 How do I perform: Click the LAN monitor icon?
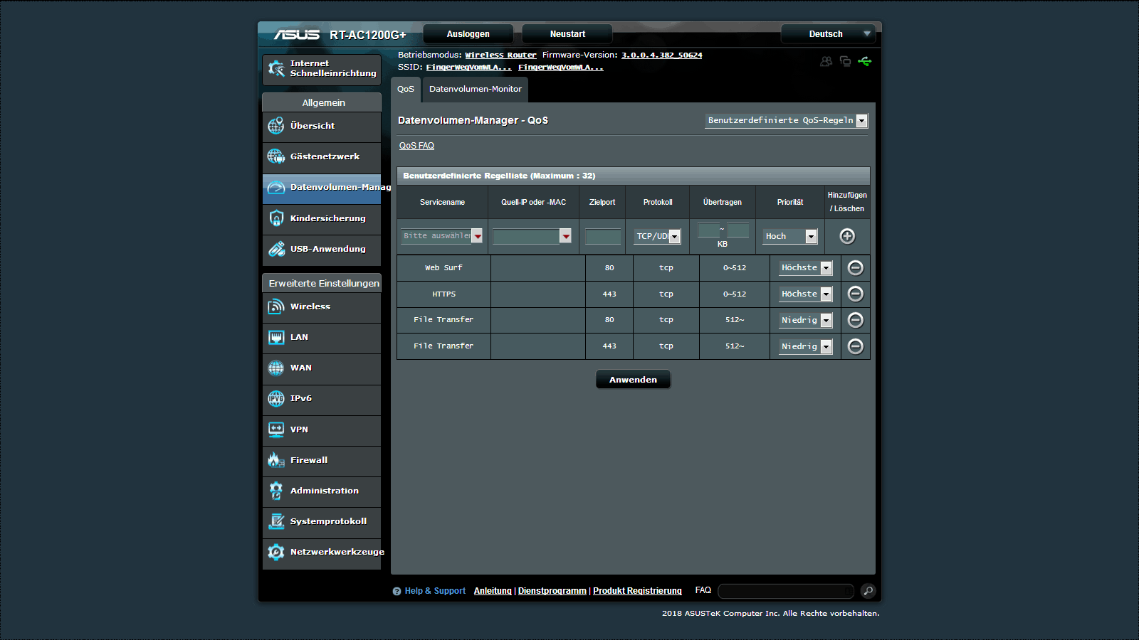click(276, 337)
